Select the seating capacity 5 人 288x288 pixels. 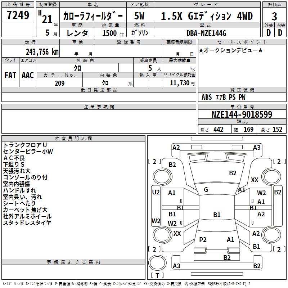pyautogui.click(x=155, y=68)
